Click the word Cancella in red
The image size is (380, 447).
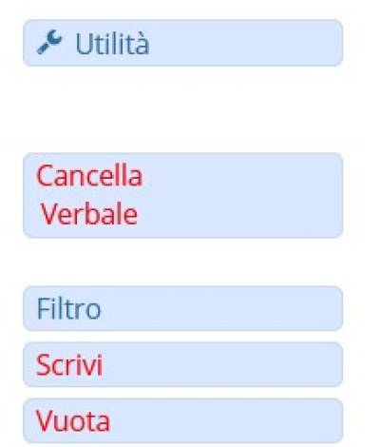[x=89, y=176]
